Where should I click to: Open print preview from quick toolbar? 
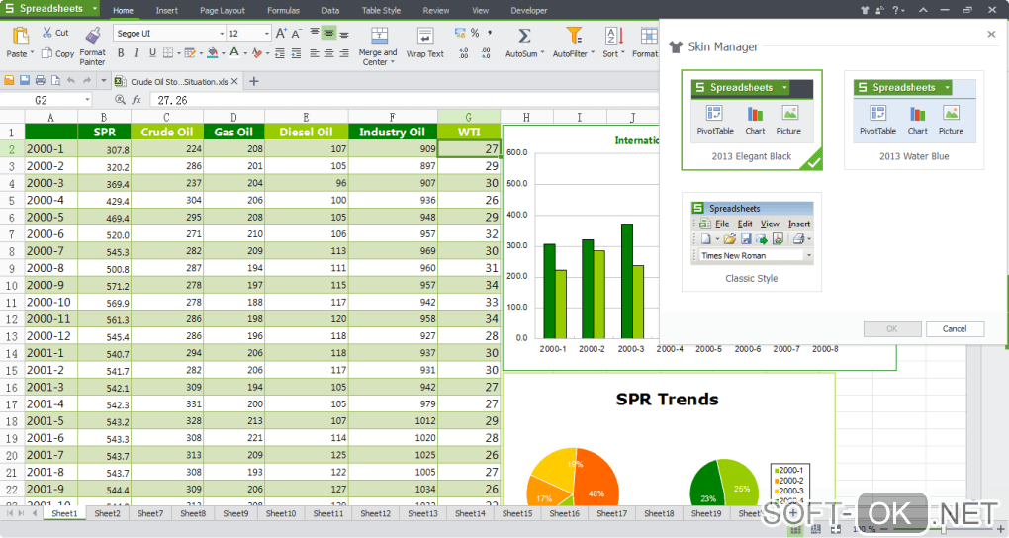(55, 80)
